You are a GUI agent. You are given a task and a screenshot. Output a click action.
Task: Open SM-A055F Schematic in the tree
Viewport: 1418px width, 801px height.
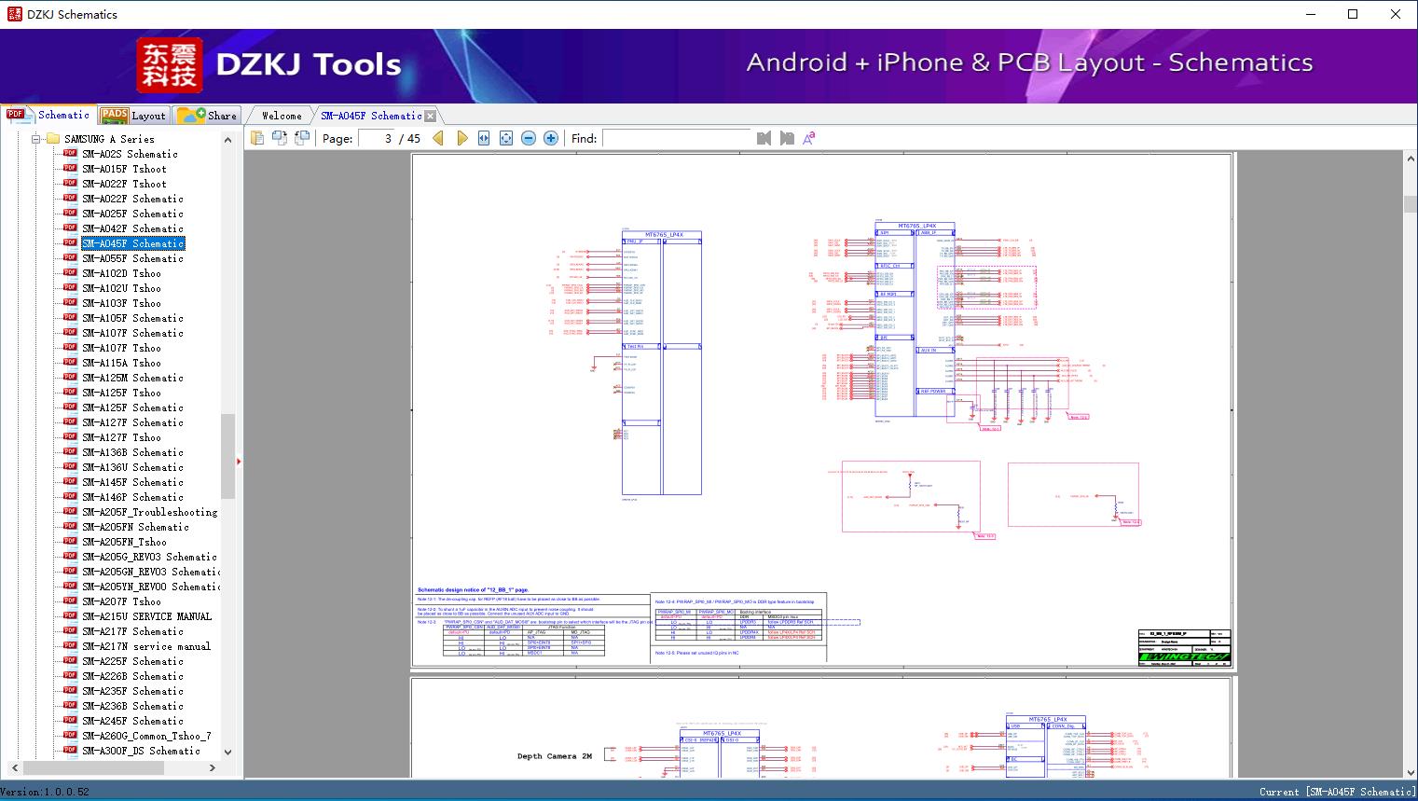131,258
